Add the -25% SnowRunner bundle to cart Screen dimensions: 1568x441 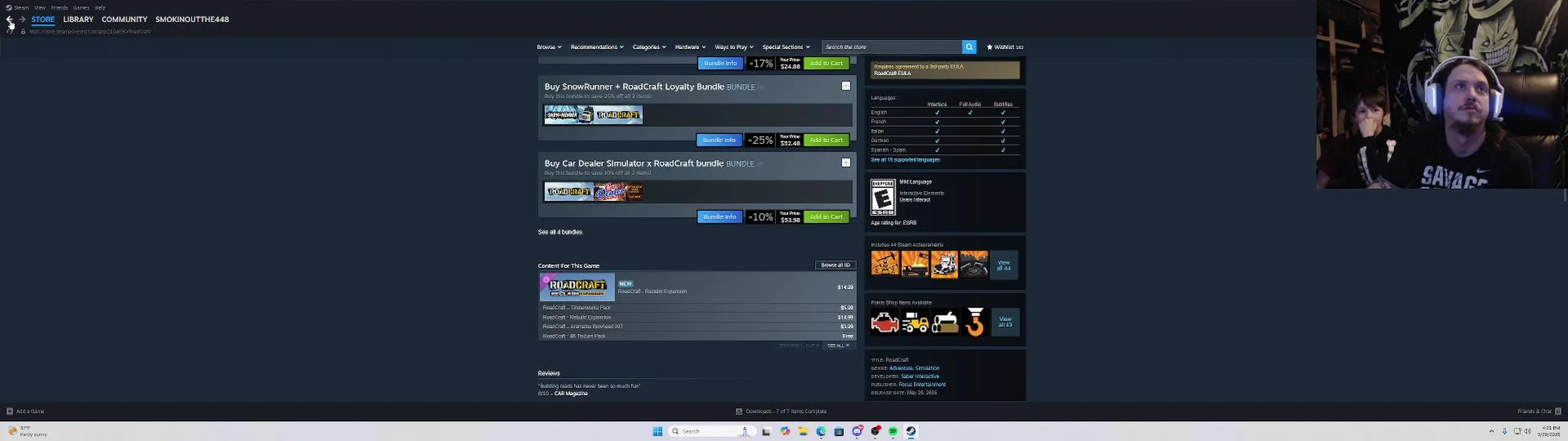[x=826, y=140]
